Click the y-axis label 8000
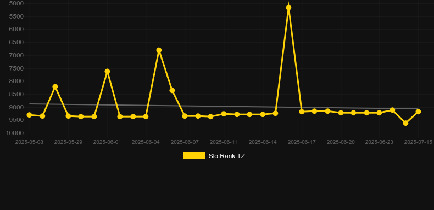This screenshot has height=210, width=434. pyautogui.click(x=16, y=81)
